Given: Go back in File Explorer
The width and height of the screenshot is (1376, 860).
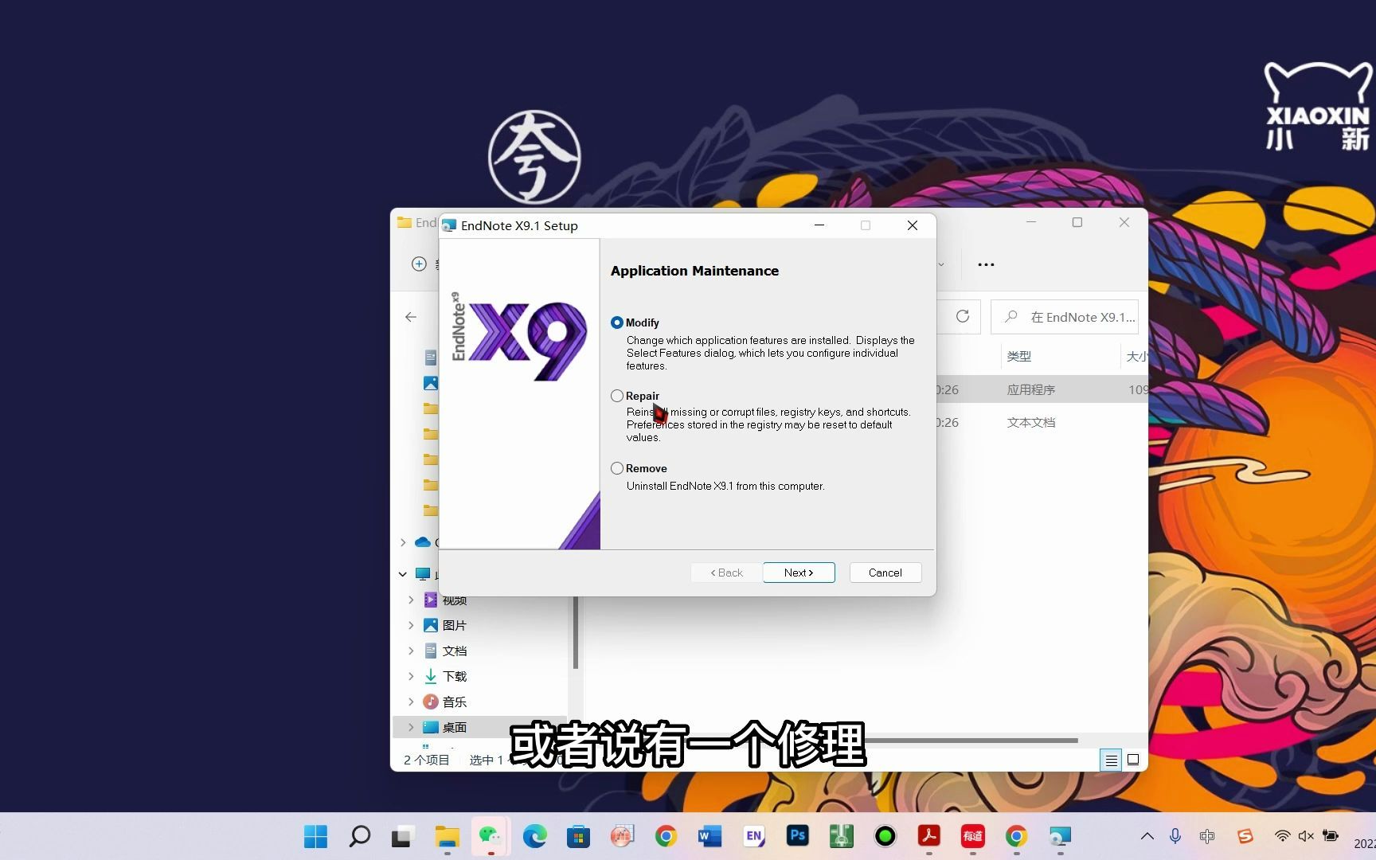Looking at the screenshot, I should [x=411, y=317].
